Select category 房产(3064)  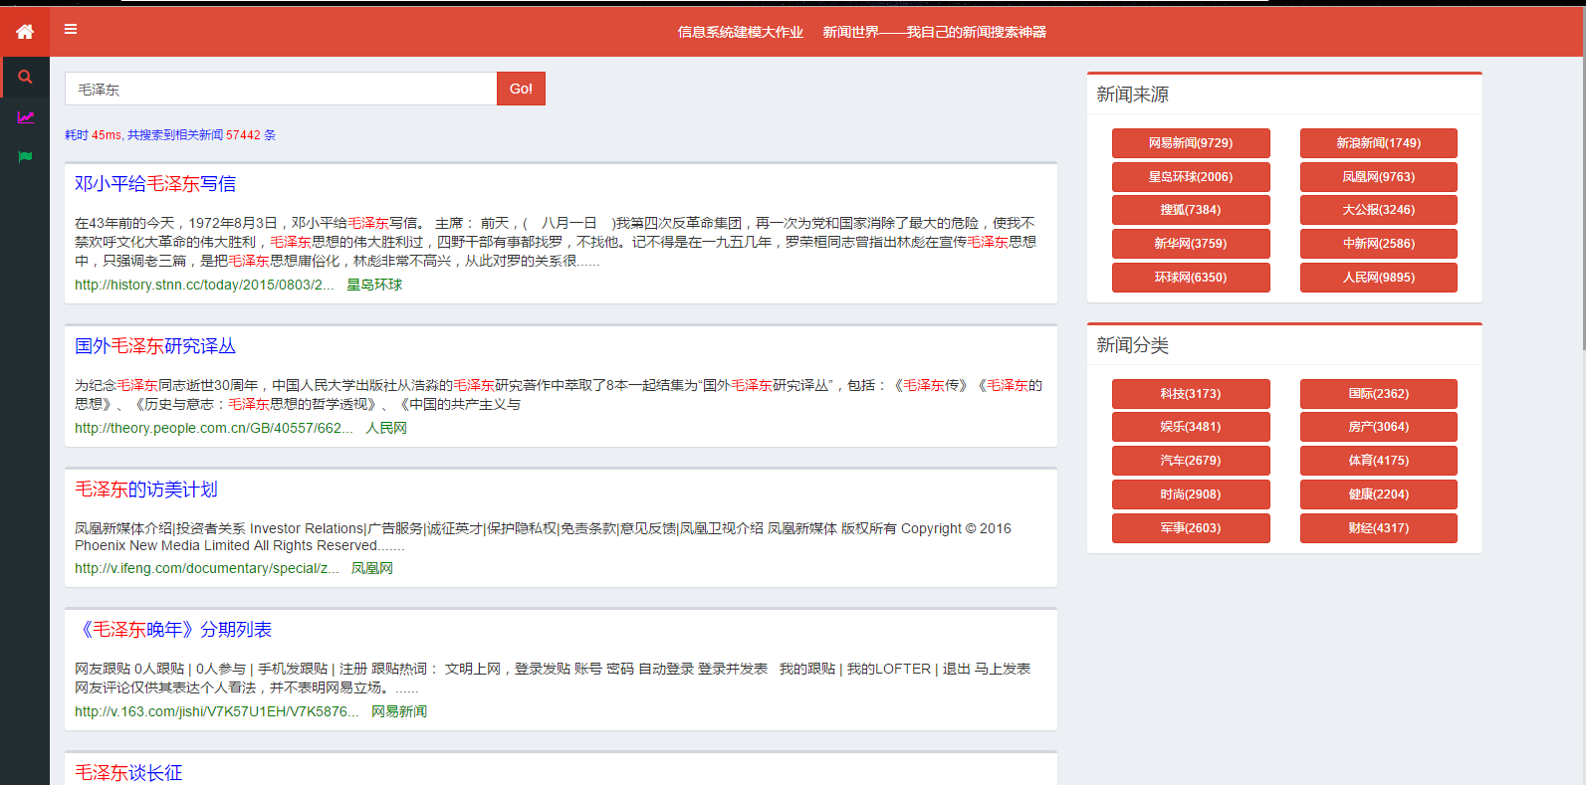pyautogui.click(x=1379, y=427)
